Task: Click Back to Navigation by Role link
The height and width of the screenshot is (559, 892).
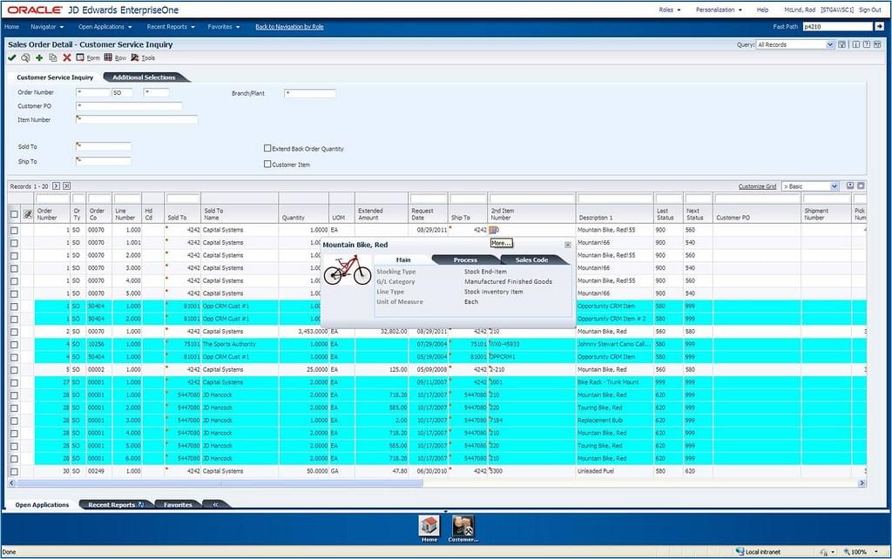Action: point(289,27)
